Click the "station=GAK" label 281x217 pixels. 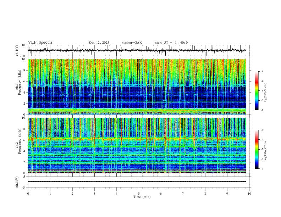(x=132, y=43)
